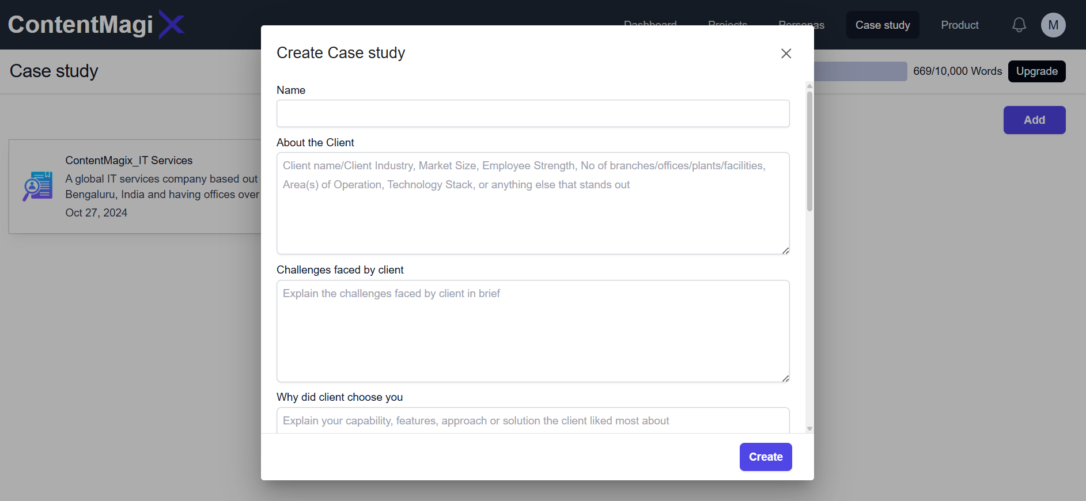
Task: Click the dialog's vertical scrollbar thumb
Action: [x=809, y=151]
